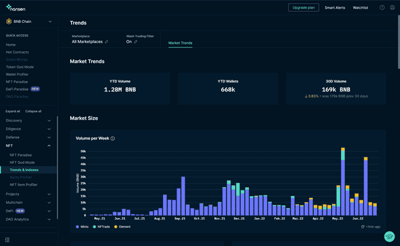Click the Upgrade plan button

(303, 7)
